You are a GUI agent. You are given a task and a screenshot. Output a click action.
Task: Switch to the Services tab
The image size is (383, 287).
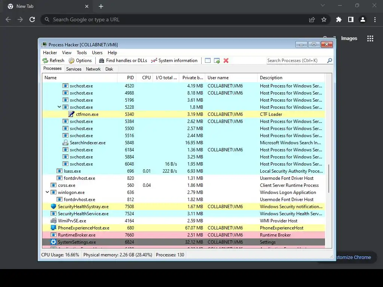74,69
